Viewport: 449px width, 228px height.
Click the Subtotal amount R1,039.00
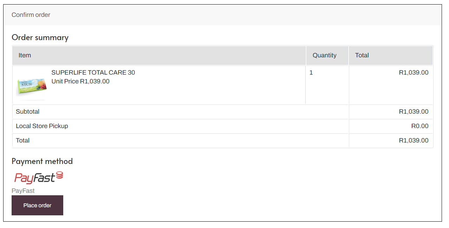[x=414, y=112]
